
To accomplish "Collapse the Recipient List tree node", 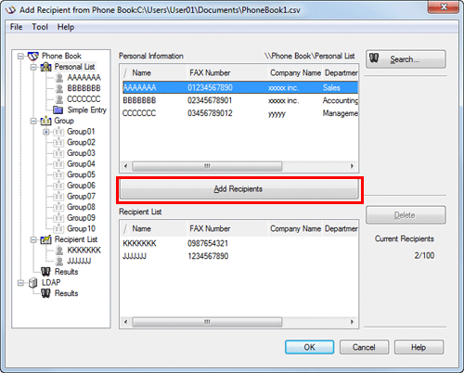I will tap(33, 239).
